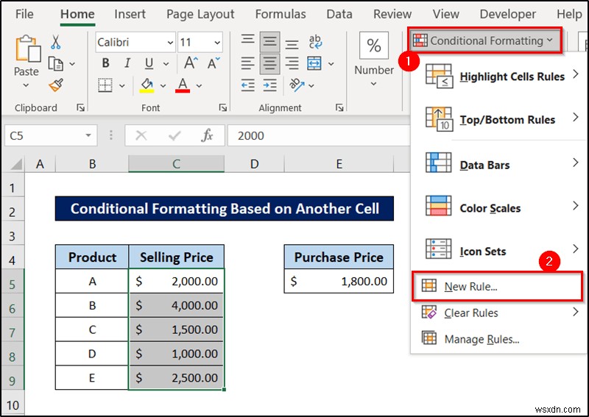The image size is (589, 417).
Task: Click the Decrease Indent icon
Action: (247, 85)
